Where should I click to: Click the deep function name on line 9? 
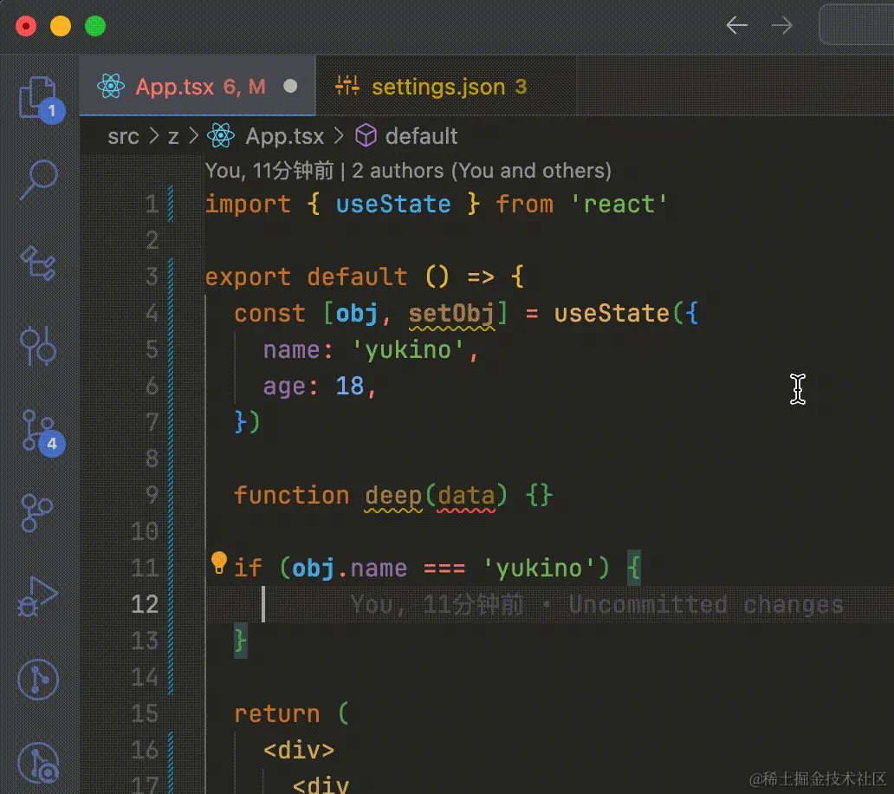393,496
